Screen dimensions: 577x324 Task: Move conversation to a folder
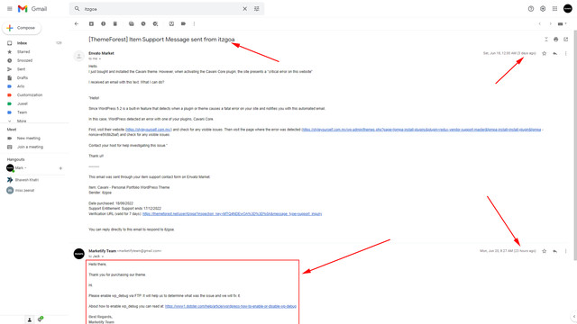click(171, 24)
